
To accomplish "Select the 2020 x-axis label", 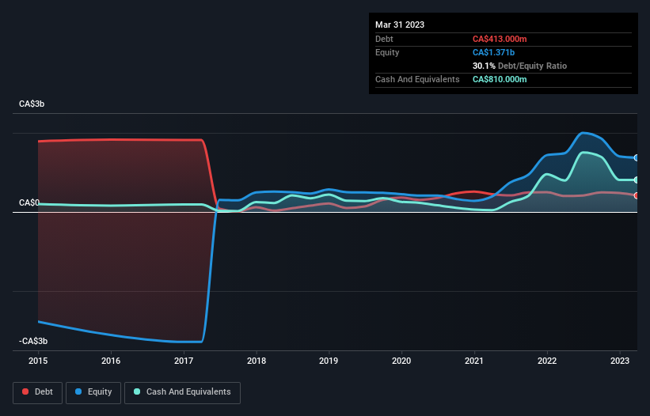I will tap(401, 361).
